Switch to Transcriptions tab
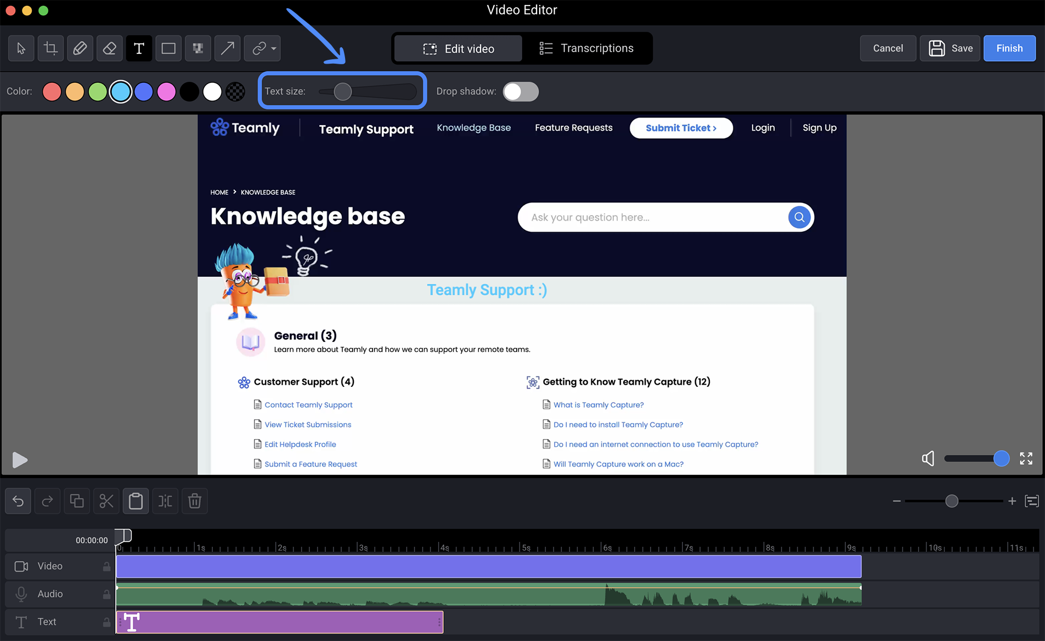This screenshot has width=1045, height=641. click(586, 48)
